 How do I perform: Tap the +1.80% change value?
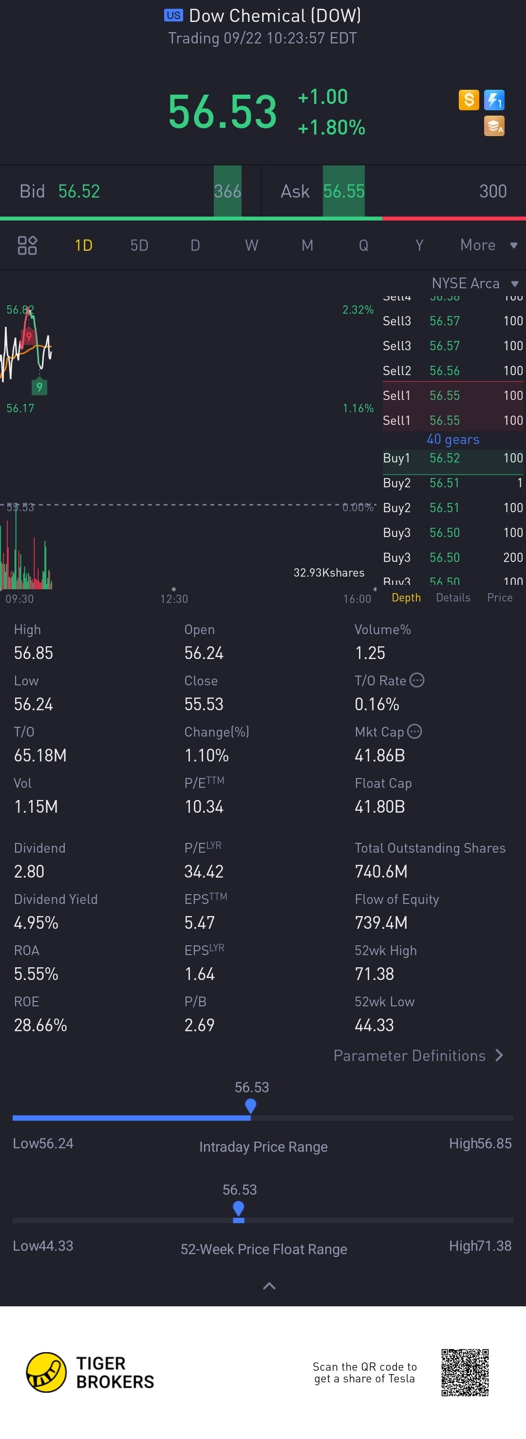pyautogui.click(x=331, y=127)
